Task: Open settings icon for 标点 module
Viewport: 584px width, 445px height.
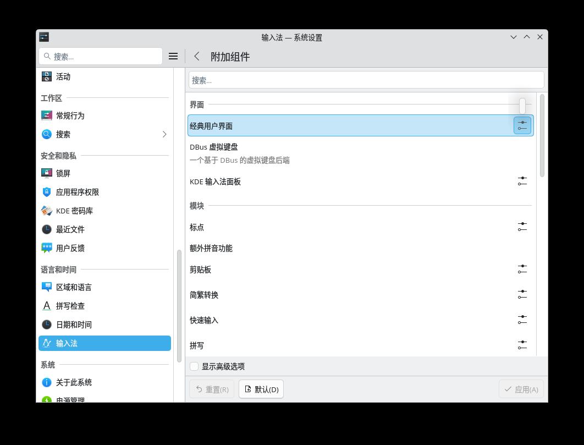Action: pyautogui.click(x=522, y=227)
